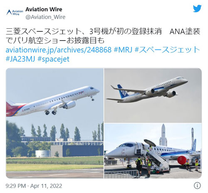This screenshot has width=208, height=193.
Task: View the ANA livery in-flight photo
Action: coord(153,95)
